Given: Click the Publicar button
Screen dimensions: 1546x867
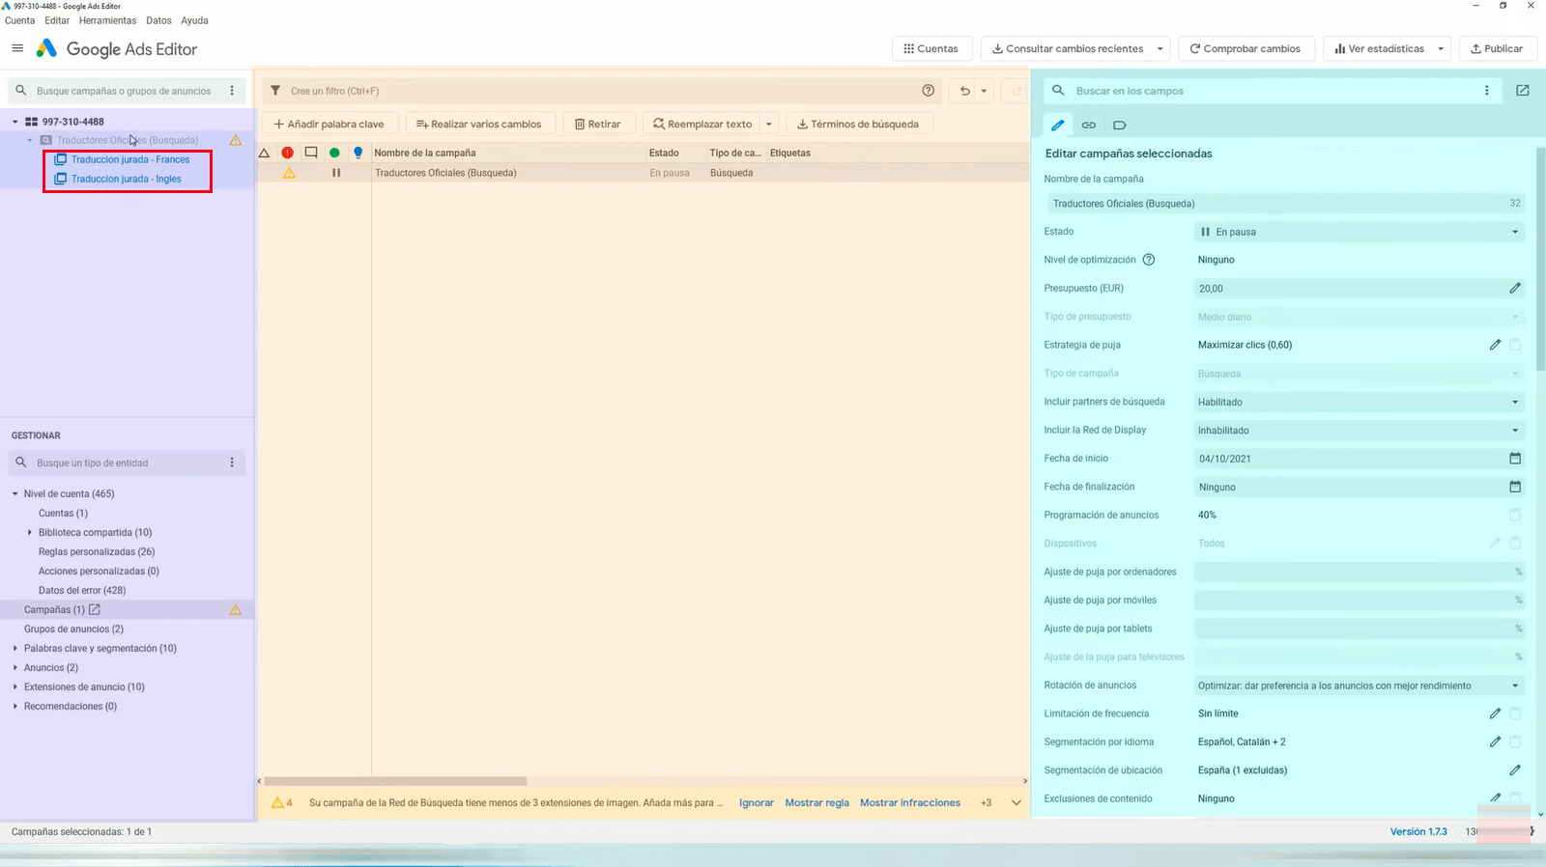Looking at the screenshot, I should [x=1497, y=48].
